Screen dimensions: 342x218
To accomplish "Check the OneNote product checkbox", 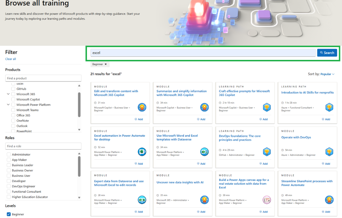I will (13, 121).
